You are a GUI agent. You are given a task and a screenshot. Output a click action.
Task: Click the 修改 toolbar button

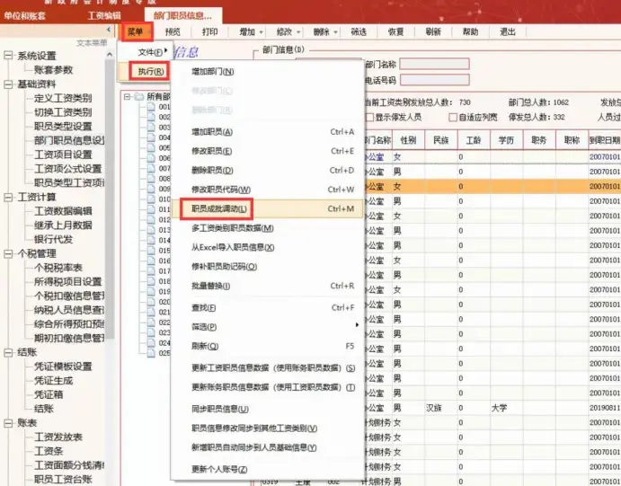pos(284,31)
